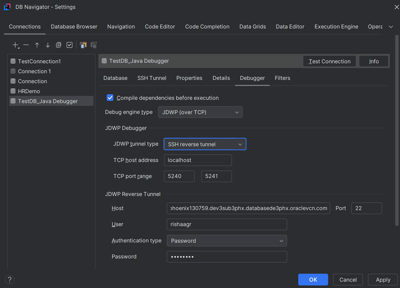Select HRDemo connection in the list
Screen dimensions: 400x288
51,91
